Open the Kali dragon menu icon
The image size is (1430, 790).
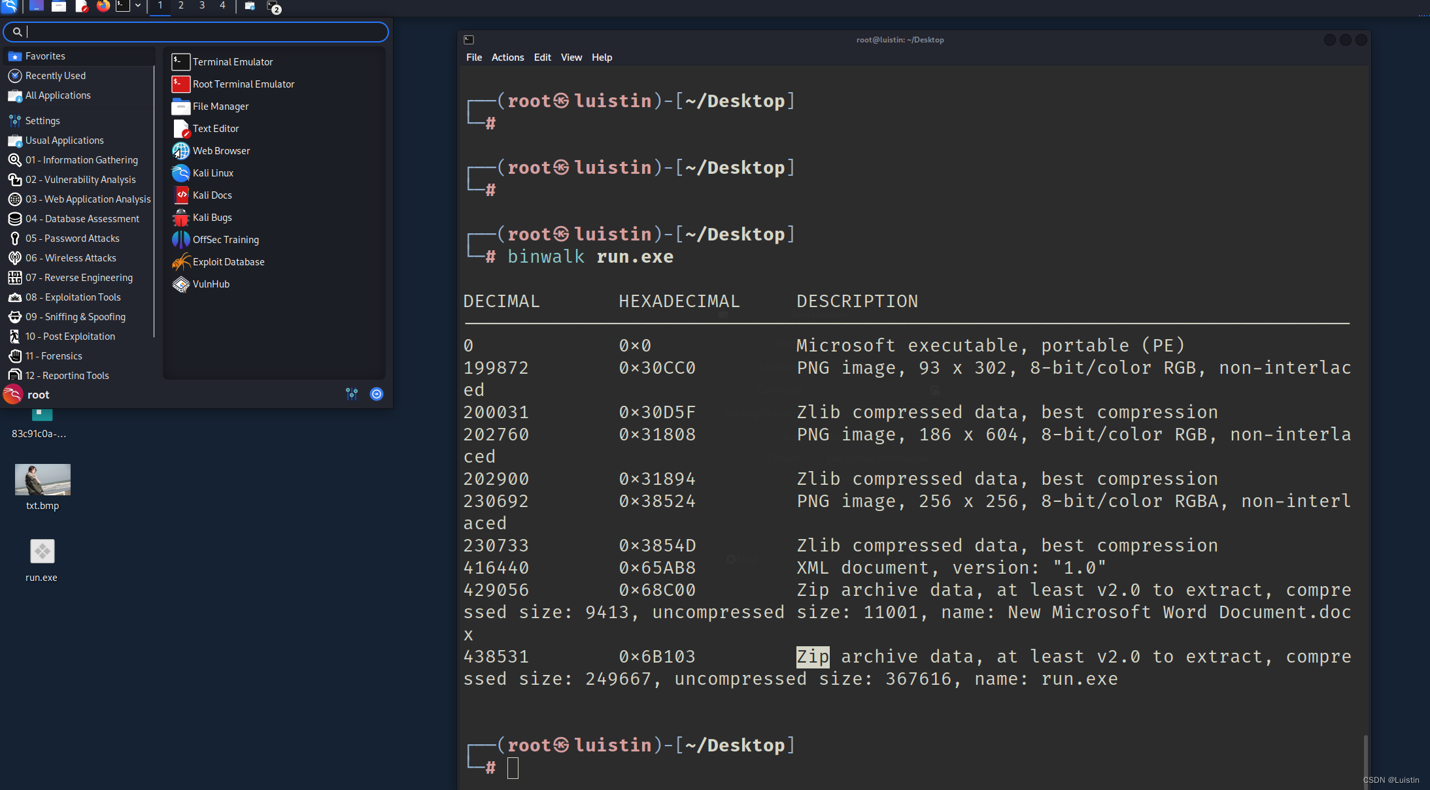coord(10,7)
